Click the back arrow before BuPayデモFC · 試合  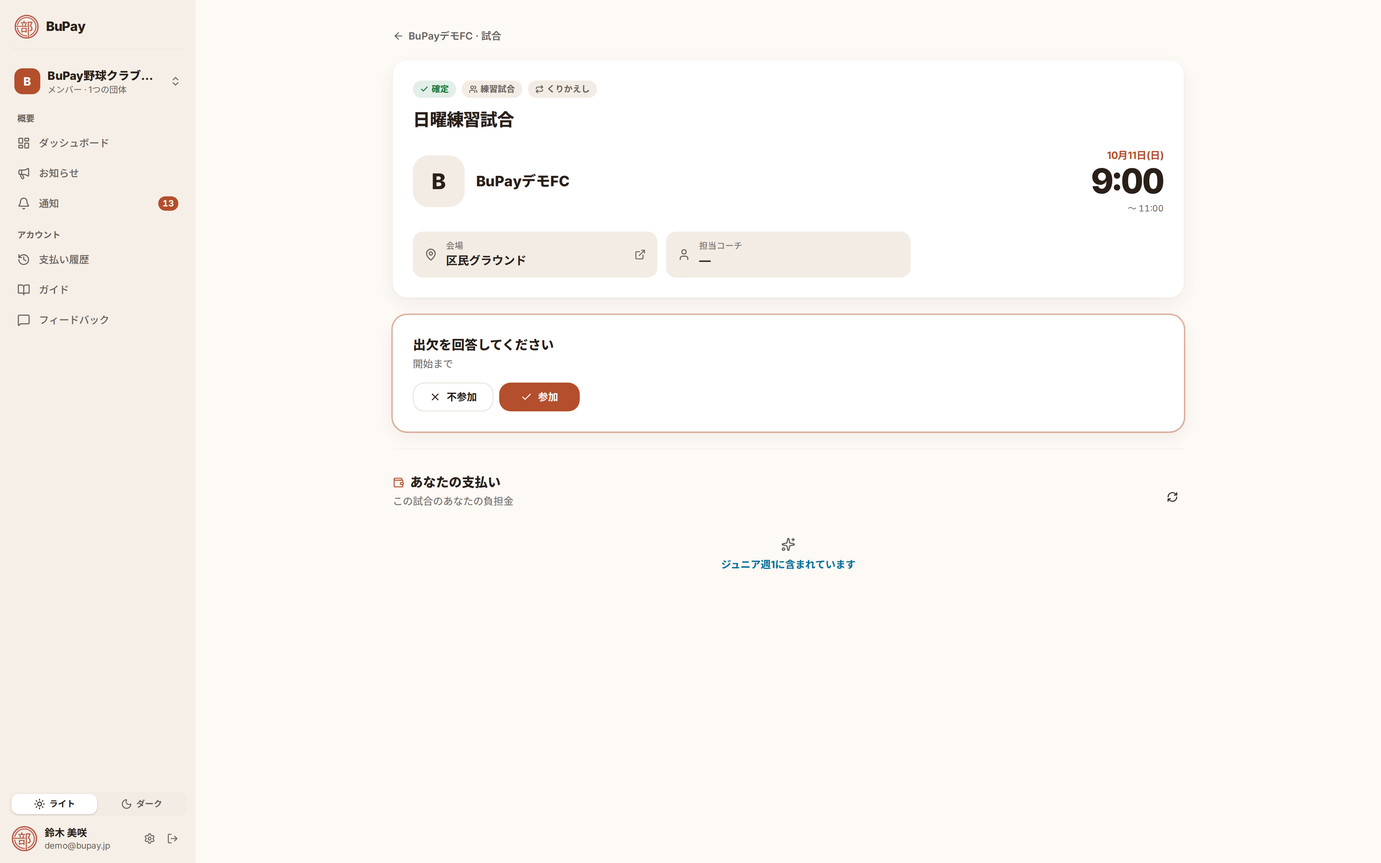click(398, 36)
